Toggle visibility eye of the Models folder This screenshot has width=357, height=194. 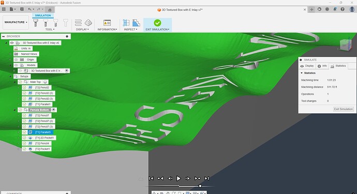pos(16,65)
